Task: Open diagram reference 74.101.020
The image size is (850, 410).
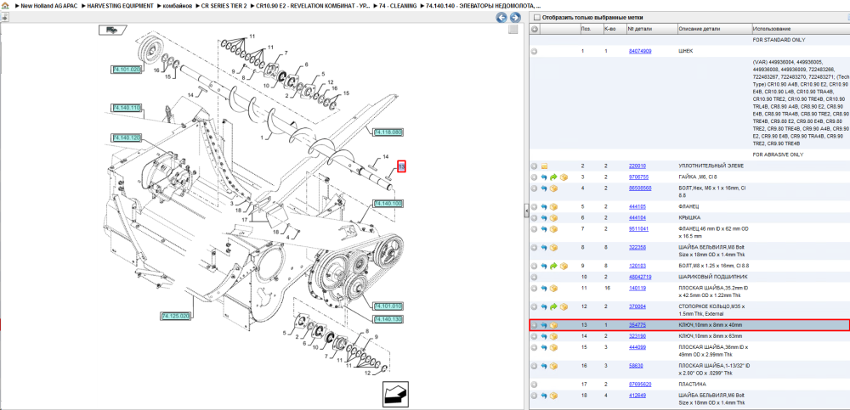Action: (x=127, y=70)
